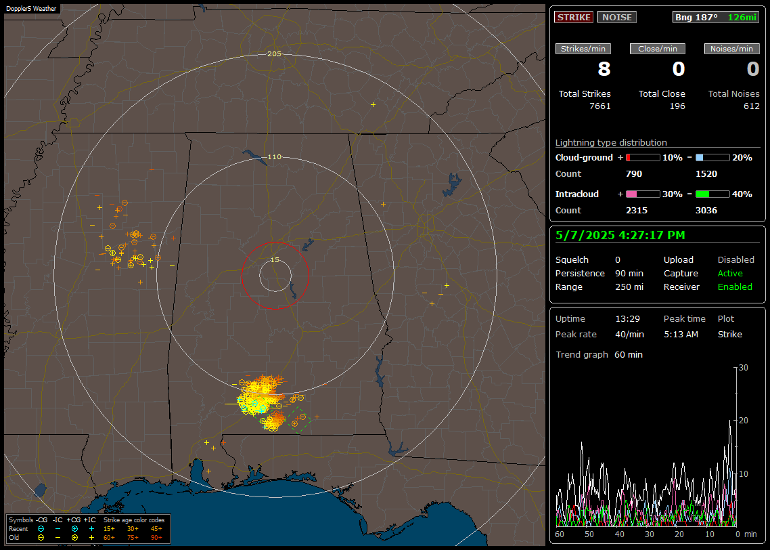Select the Bng 187° 126mi readout
Screen dimensions: 770x550
click(x=715, y=17)
